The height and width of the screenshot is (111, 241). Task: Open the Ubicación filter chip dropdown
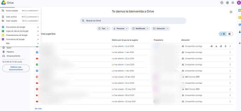point(161,29)
